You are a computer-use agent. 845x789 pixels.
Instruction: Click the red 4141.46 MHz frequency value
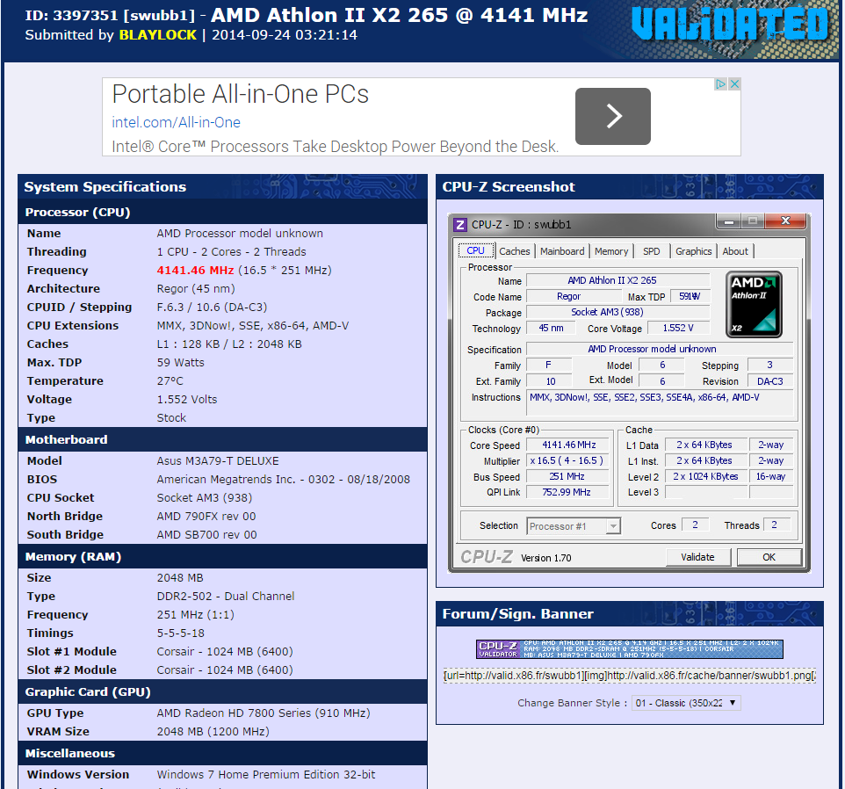pyautogui.click(x=195, y=270)
